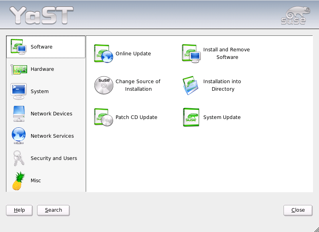Choose Network Services globe icon
Screen dimensions: 319x232
19,136
